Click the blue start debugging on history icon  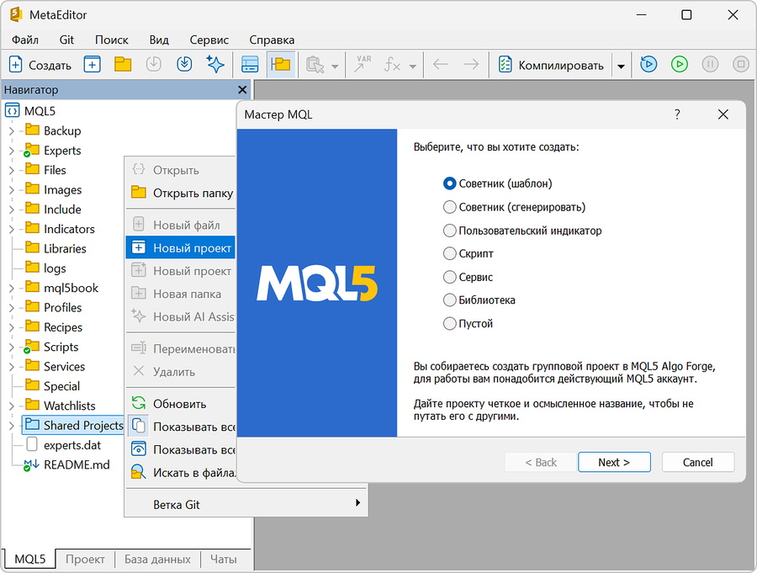[x=648, y=64]
